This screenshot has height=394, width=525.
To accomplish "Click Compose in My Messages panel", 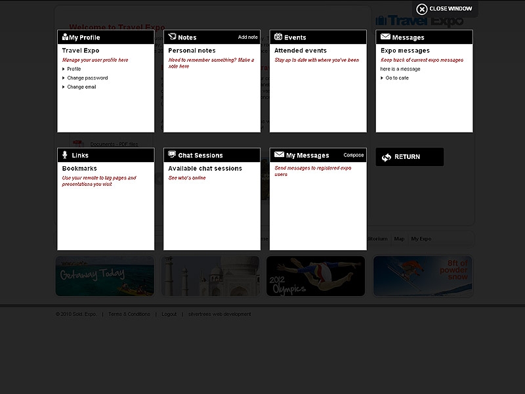I will (x=353, y=156).
